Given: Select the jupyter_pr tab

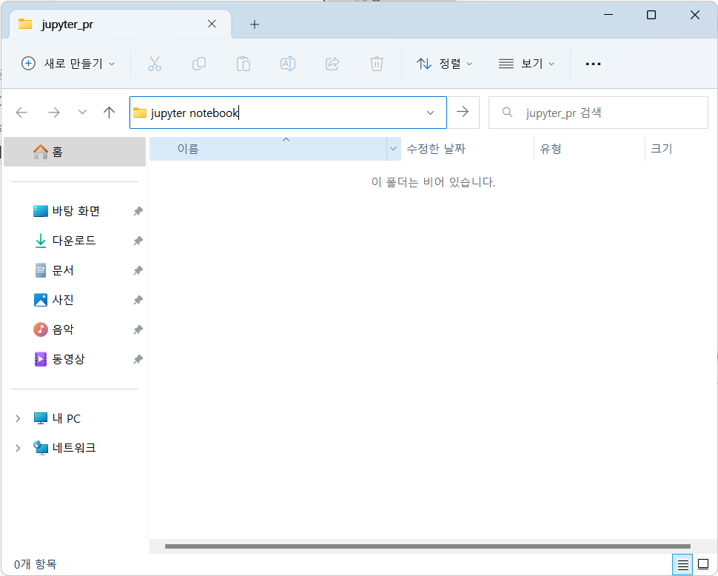Looking at the screenshot, I should pos(111,24).
